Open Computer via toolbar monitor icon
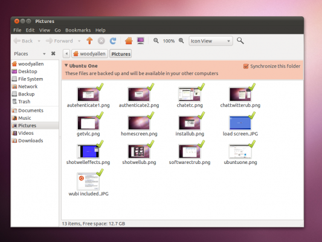322x242 pixels. [x=141, y=41]
